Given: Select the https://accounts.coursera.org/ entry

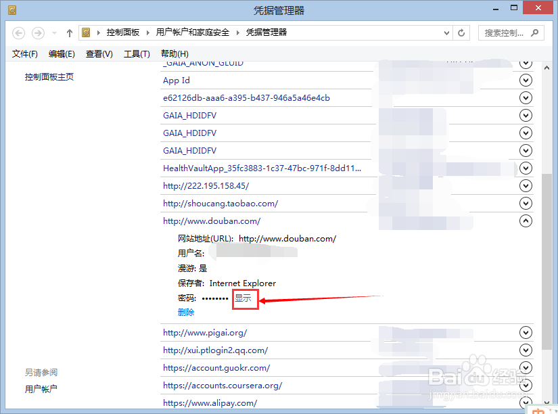Looking at the screenshot, I should pyautogui.click(x=223, y=386).
